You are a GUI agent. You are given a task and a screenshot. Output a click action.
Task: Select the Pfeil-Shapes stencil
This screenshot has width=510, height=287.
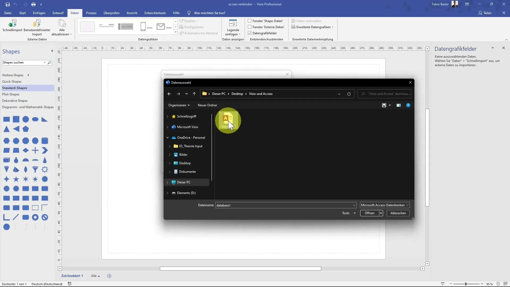point(11,94)
